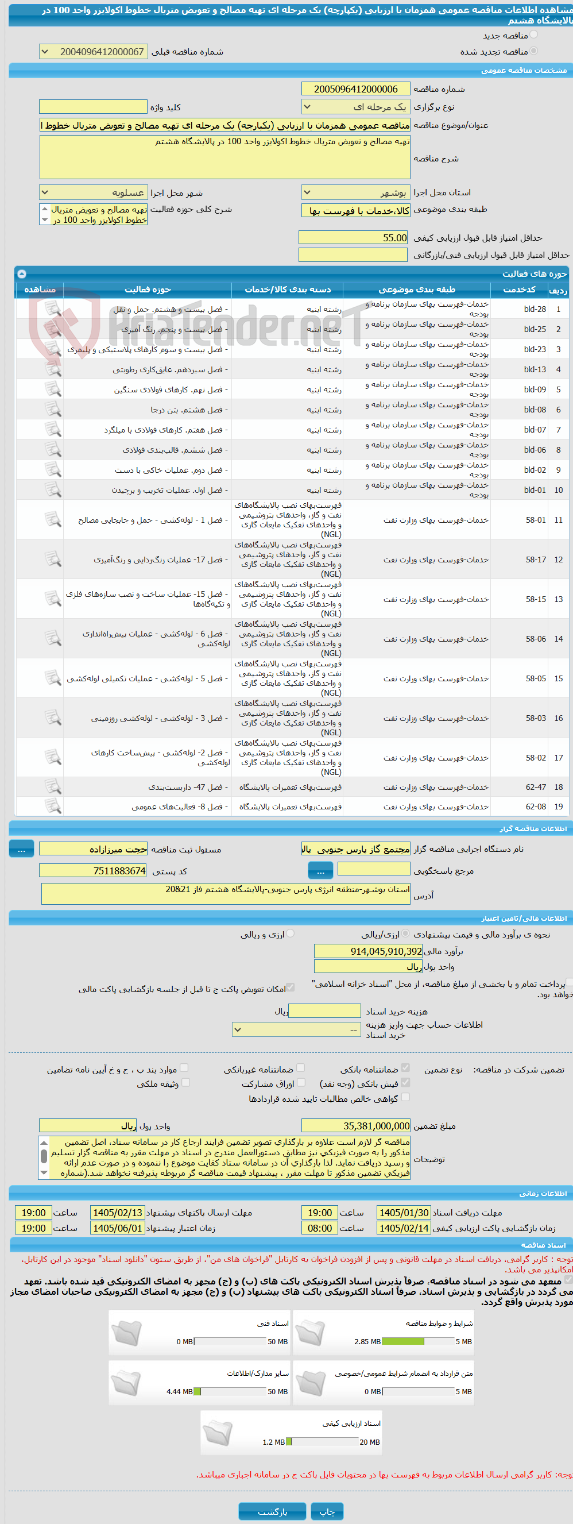The width and height of the screenshot is (573, 1524).
Task: Click مشاهده column header
Action: (40, 290)
